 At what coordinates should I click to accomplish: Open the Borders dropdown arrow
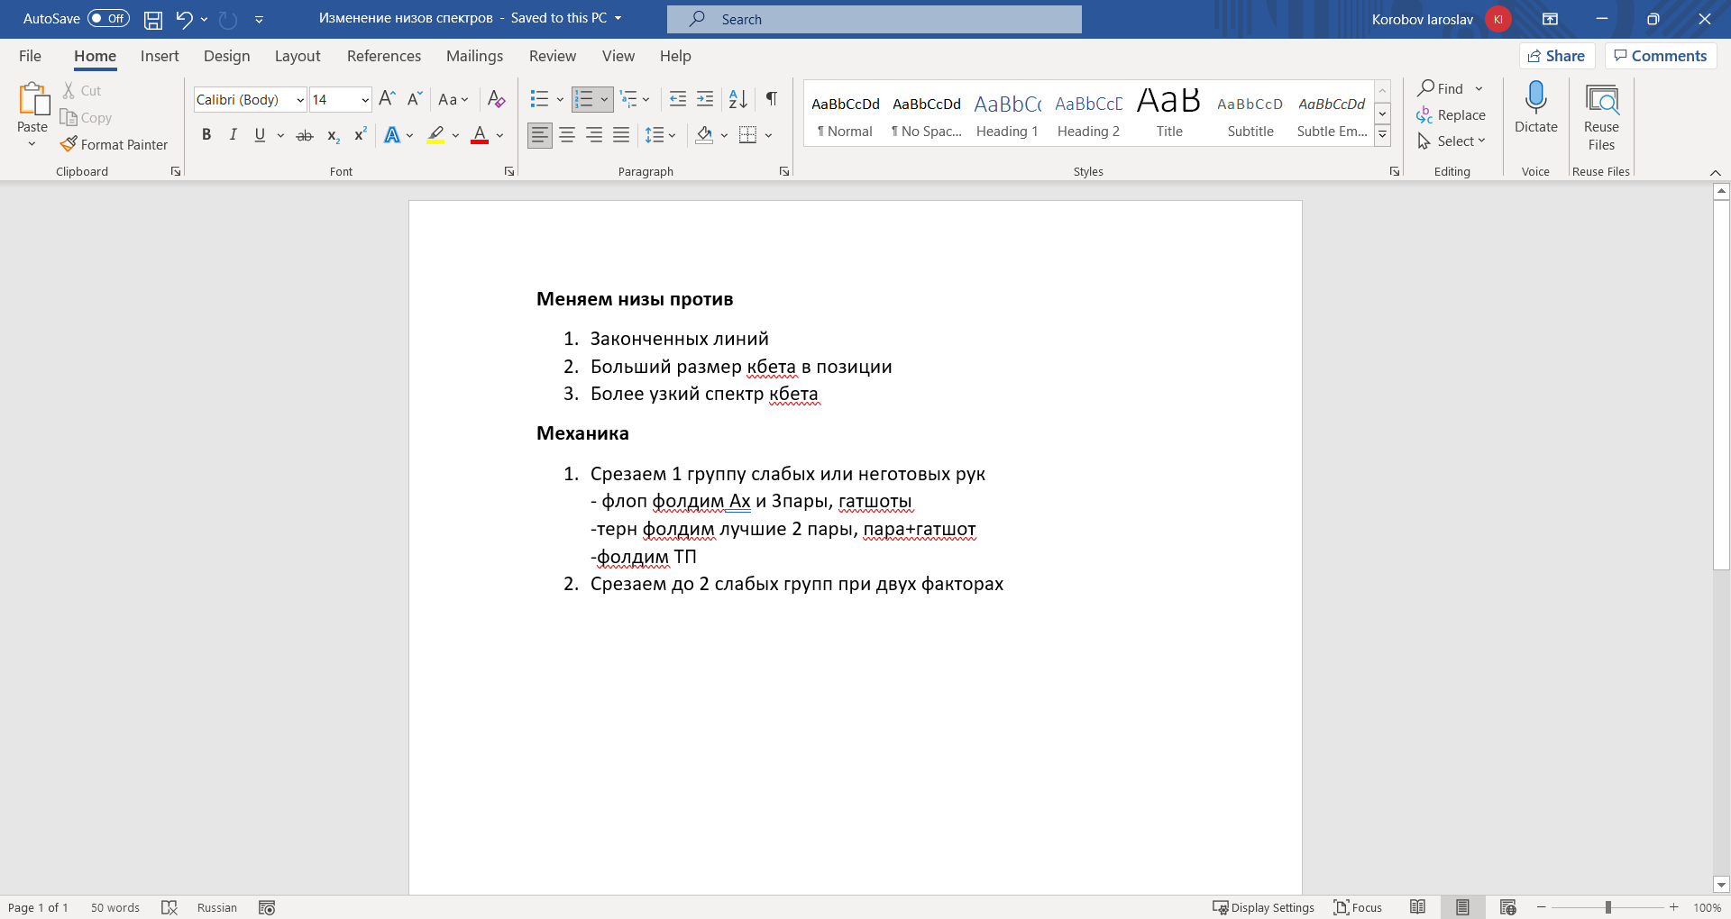(769, 135)
